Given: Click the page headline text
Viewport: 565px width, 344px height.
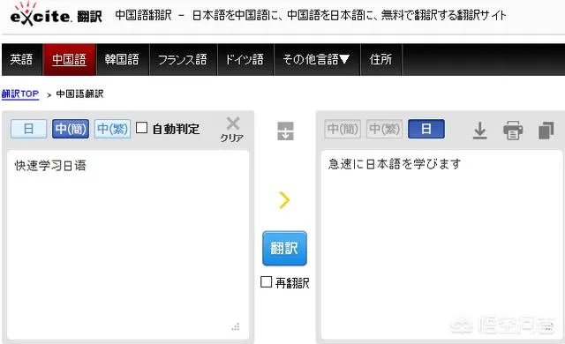Looking at the screenshot, I should 311,15.
